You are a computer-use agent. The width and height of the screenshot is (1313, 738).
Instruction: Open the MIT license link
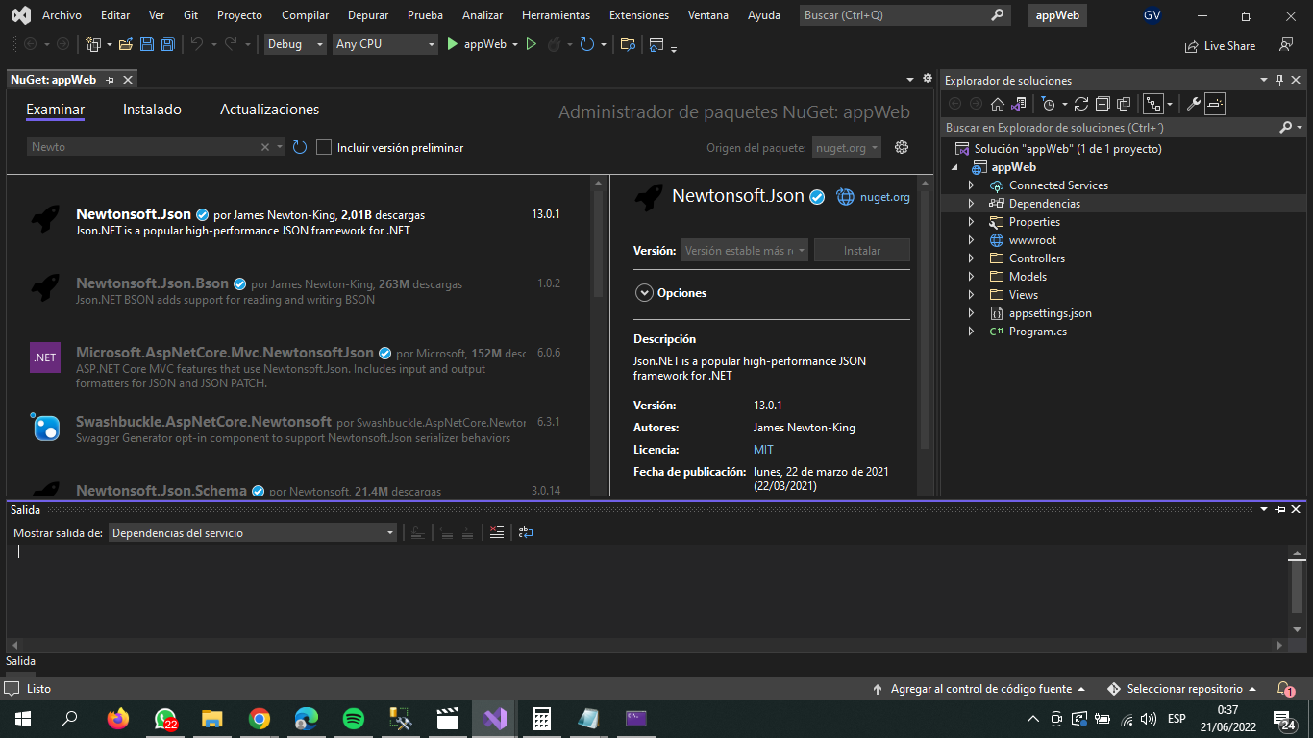[x=763, y=450]
